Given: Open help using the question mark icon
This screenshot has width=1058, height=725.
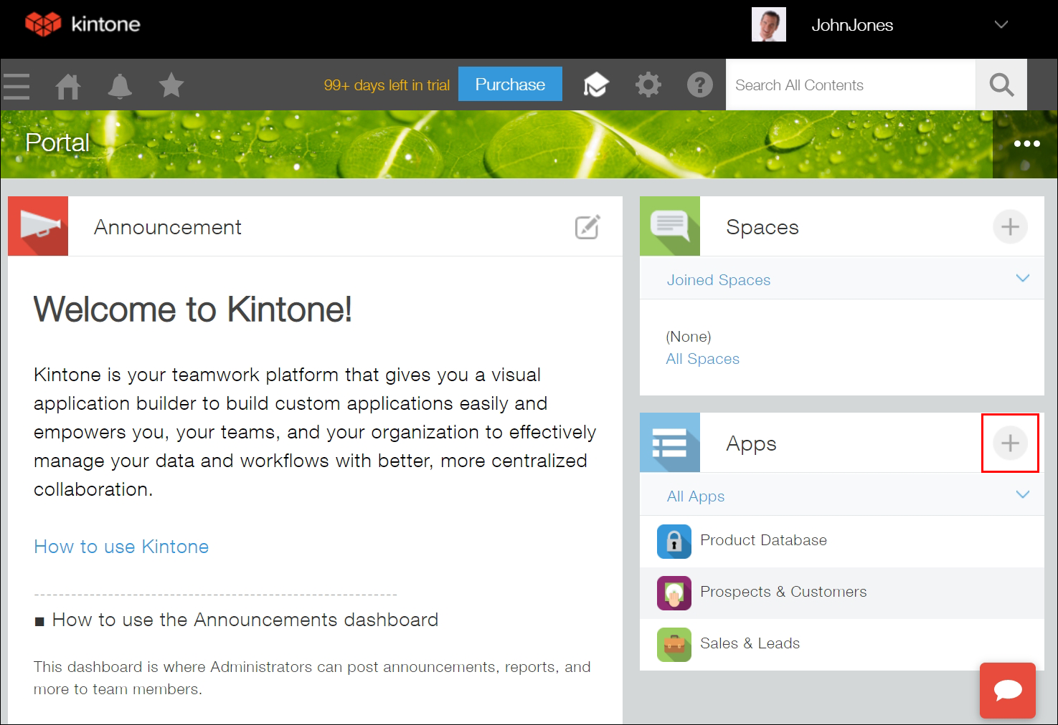Looking at the screenshot, I should (699, 85).
